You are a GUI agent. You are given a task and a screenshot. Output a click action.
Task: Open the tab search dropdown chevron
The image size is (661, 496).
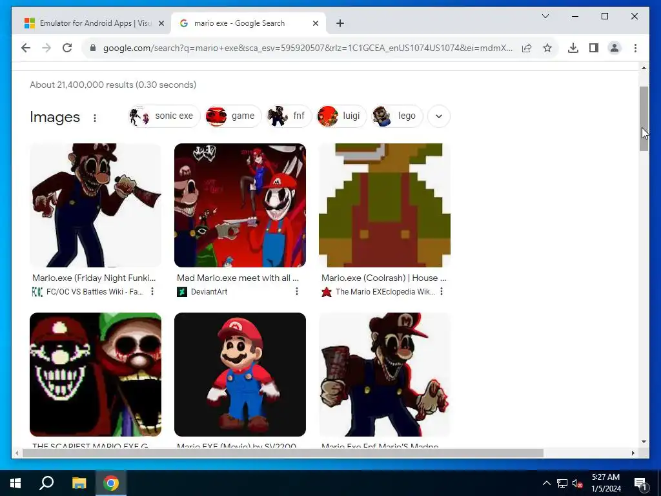click(545, 16)
